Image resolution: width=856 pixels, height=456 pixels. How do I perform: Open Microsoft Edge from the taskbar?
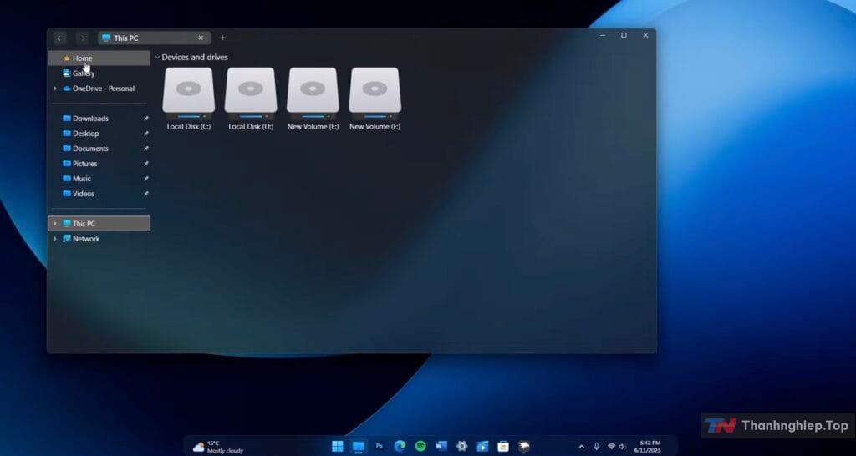click(x=400, y=447)
